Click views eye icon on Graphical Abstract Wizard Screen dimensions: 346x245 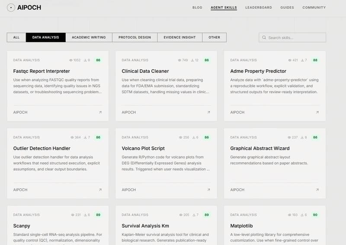tap(289, 137)
